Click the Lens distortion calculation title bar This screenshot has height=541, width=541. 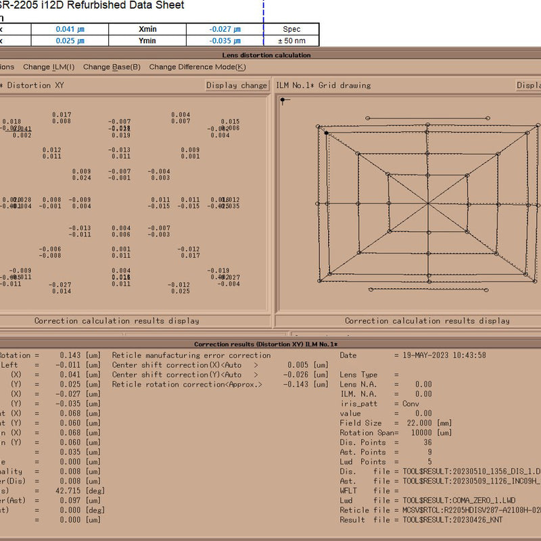click(x=266, y=55)
